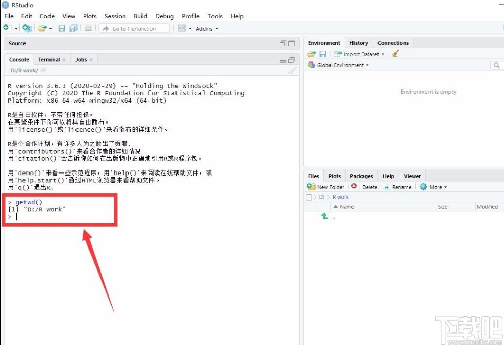The width and height of the screenshot is (504, 345).
Task: Check the file selection checkbox in Files pane
Action: tap(309, 196)
